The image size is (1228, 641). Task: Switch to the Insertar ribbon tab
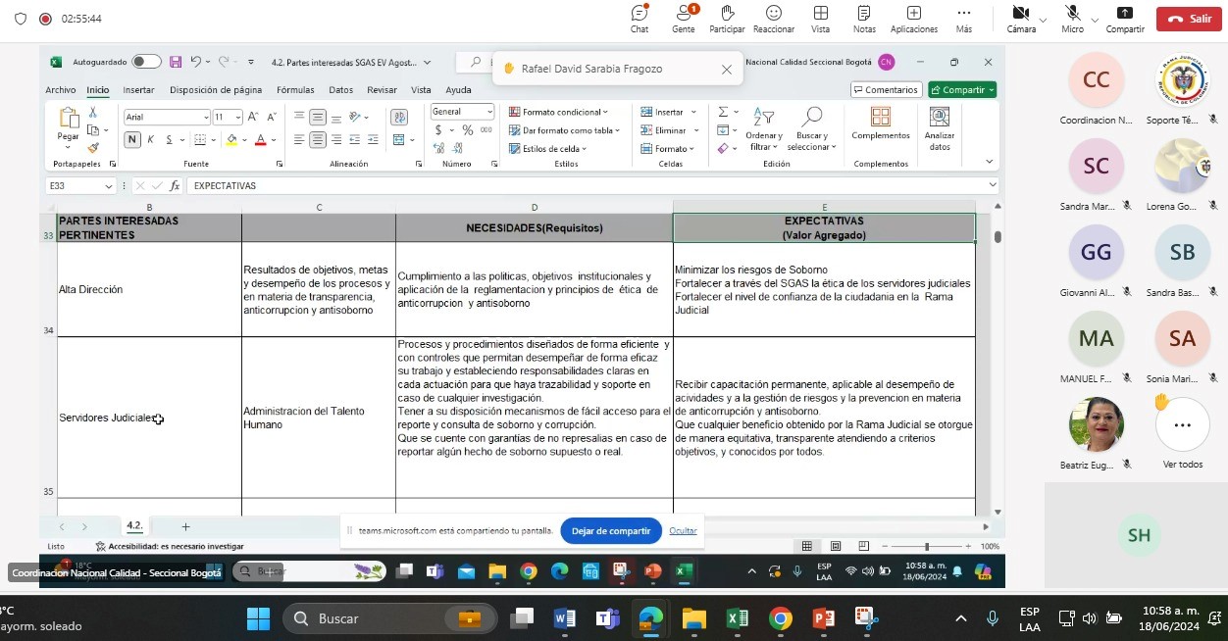pyautogui.click(x=138, y=90)
